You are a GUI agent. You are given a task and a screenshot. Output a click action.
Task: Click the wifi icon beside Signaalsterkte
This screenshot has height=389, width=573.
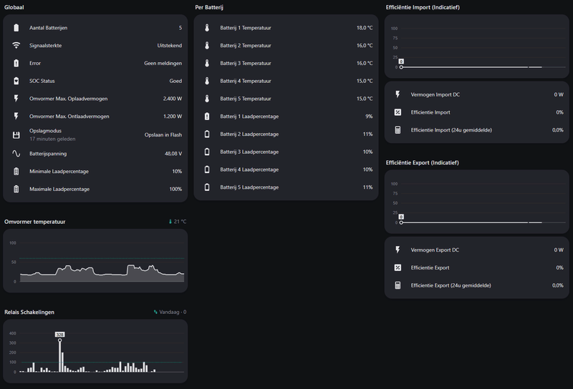point(16,45)
